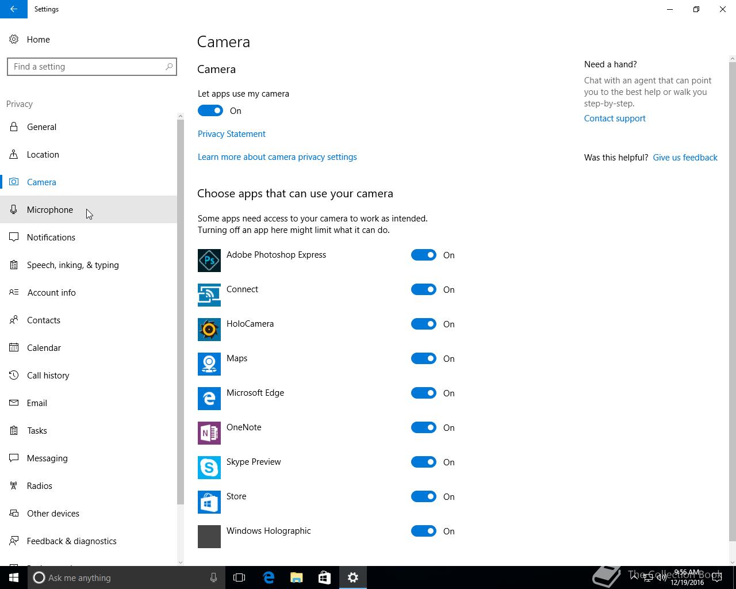This screenshot has width=736, height=589.
Task: Click the Speech, inking, & typing icon
Action: pos(14,265)
